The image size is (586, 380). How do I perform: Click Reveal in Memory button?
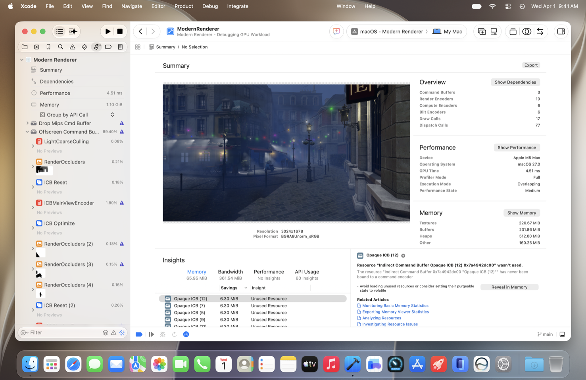509,287
